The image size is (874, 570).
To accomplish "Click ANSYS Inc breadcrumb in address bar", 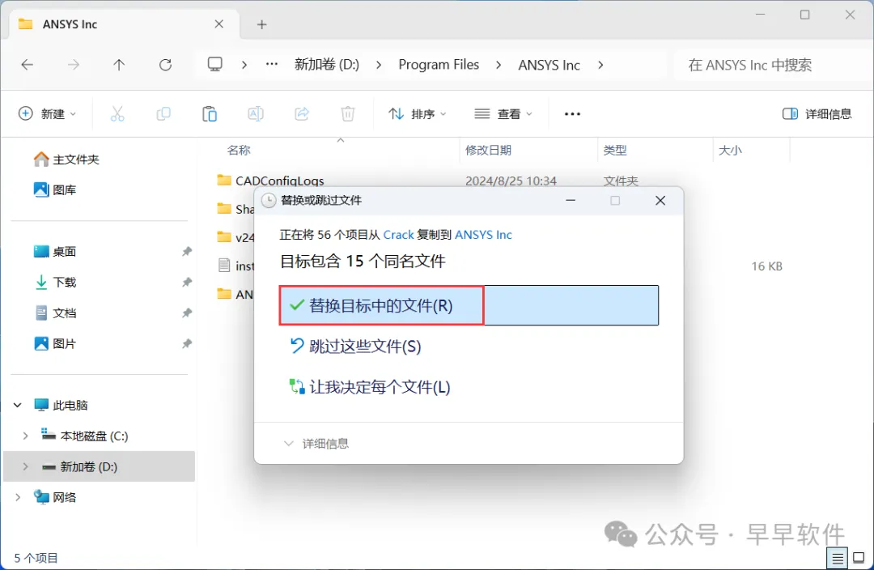I will click(x=549, y=65).
